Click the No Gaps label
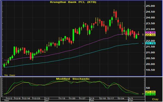 click(x=10, y=75)
